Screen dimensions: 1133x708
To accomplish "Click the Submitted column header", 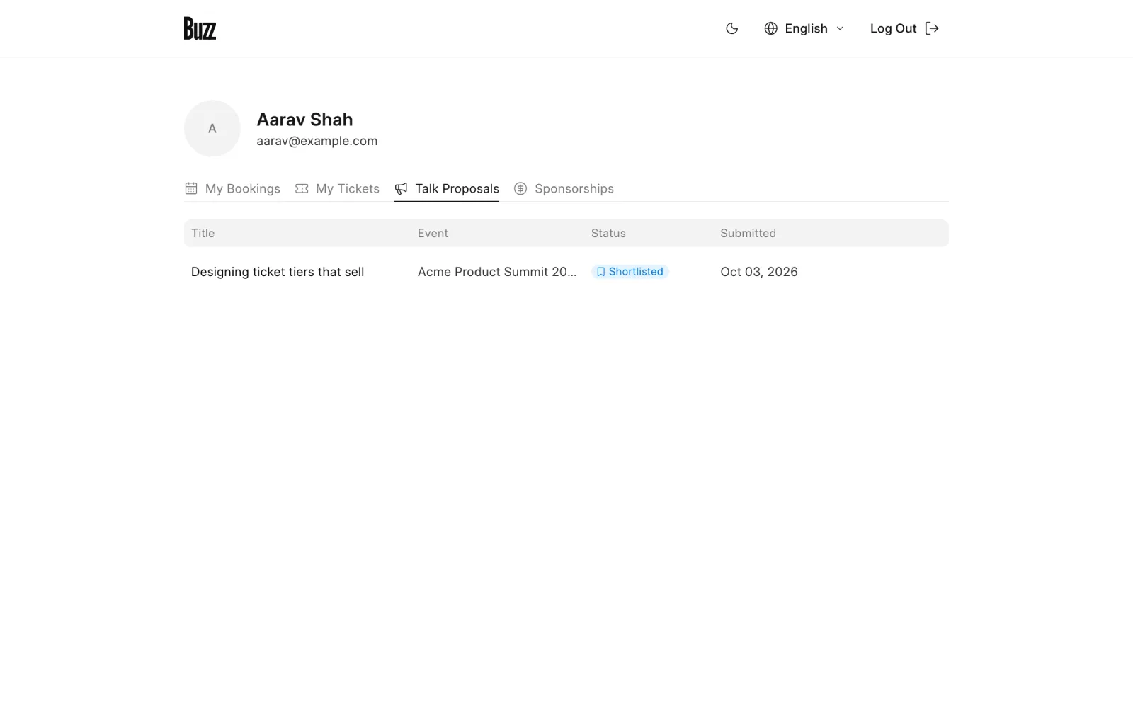I will (x=748, y=233).
